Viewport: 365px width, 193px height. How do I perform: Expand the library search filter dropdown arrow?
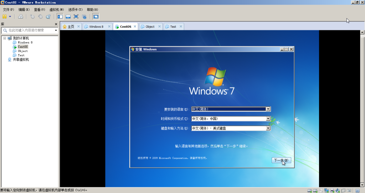pos(56,30)
